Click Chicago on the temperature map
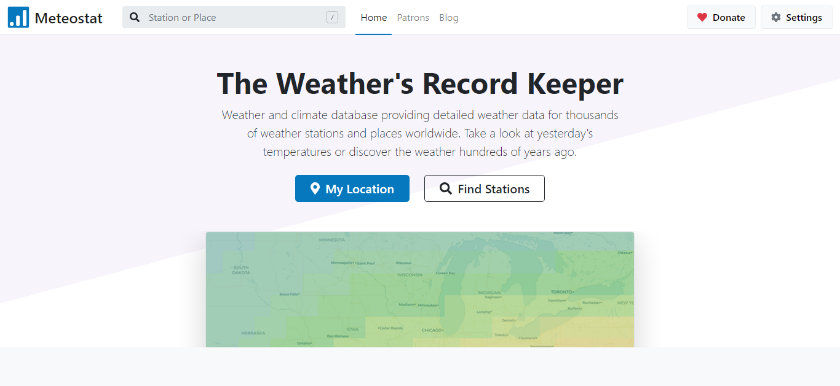The width and height of the screenshot is (840, 386). point(432,330)
